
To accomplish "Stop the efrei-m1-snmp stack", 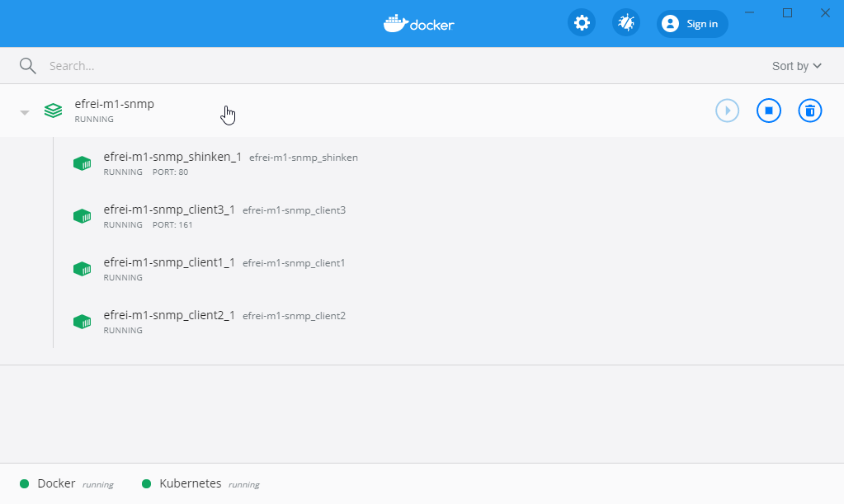I will point(769,111).
